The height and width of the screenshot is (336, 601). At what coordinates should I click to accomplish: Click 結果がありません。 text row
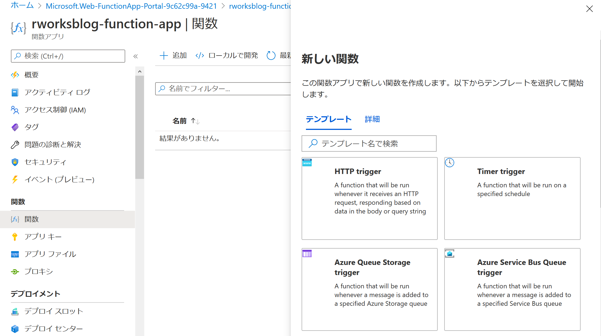point(189,138)
